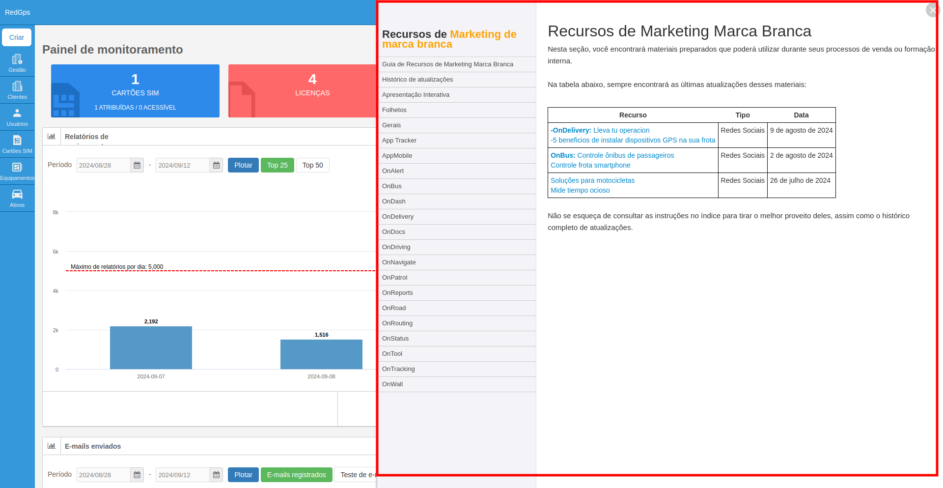
Task: Close the marketing resources panel
Action: pos(932,10)
